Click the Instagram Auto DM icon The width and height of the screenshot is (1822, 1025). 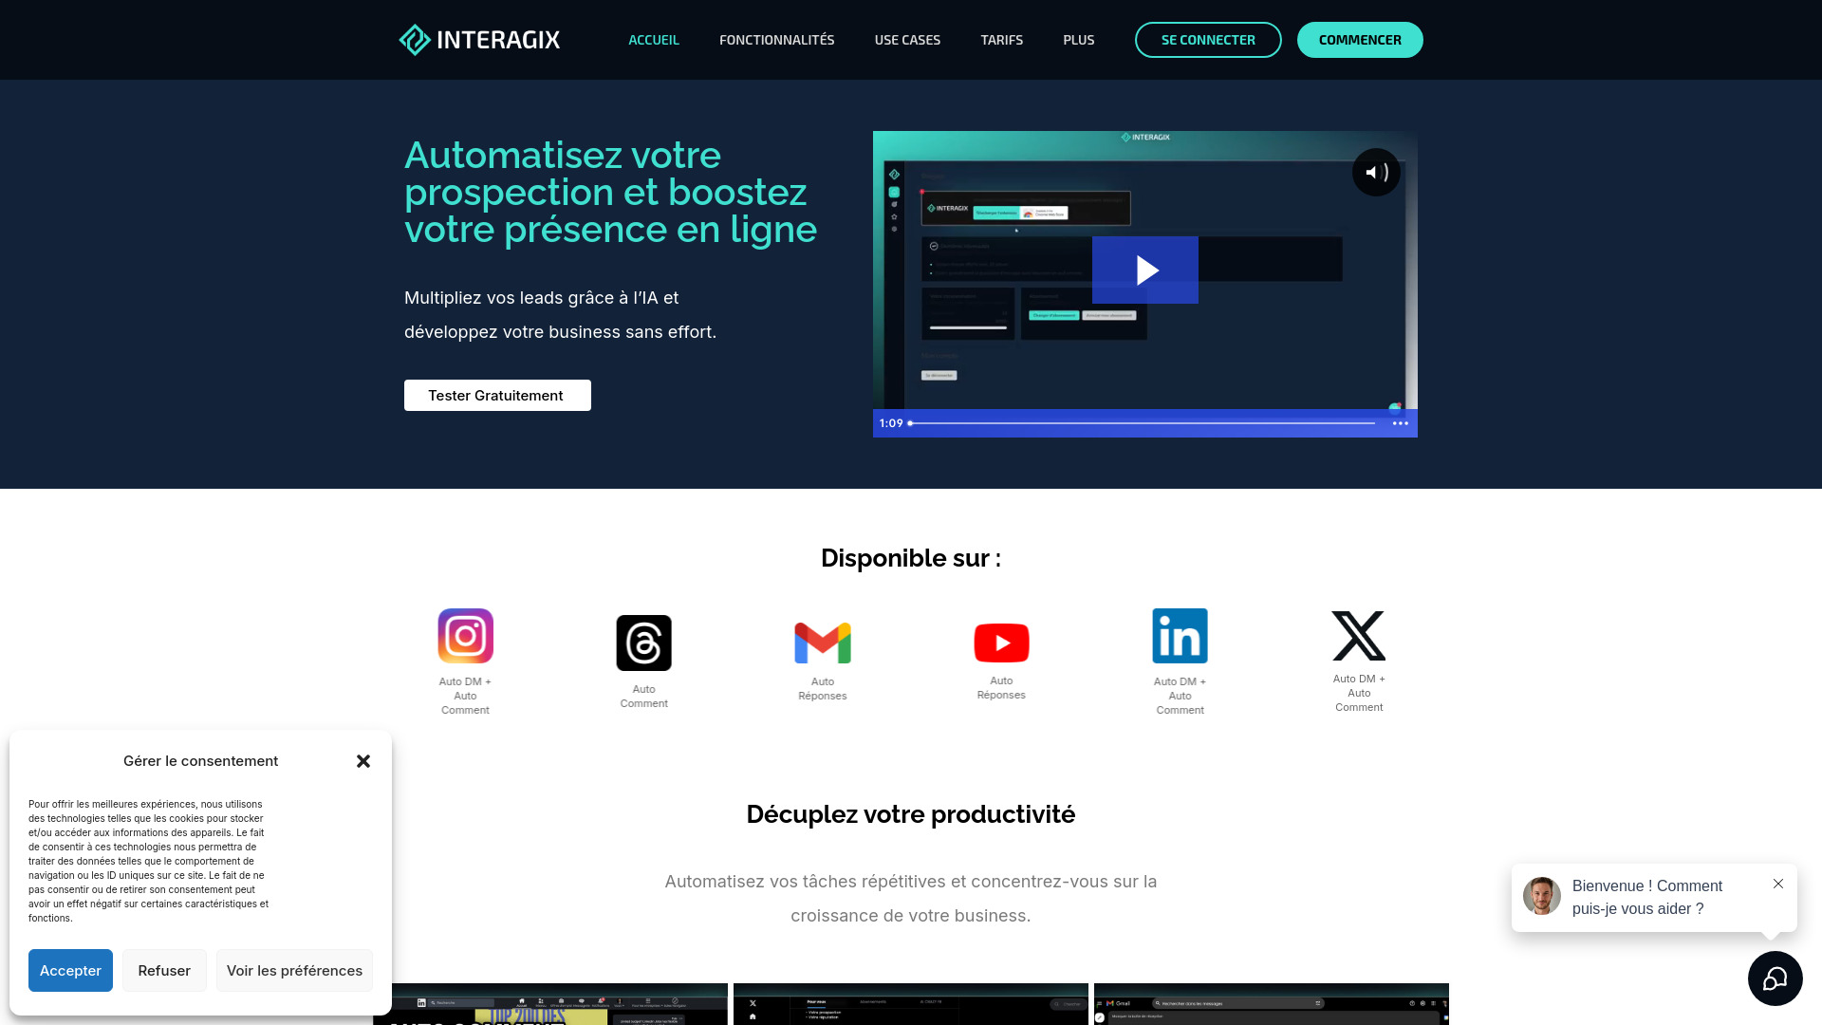tap(464, 636)
